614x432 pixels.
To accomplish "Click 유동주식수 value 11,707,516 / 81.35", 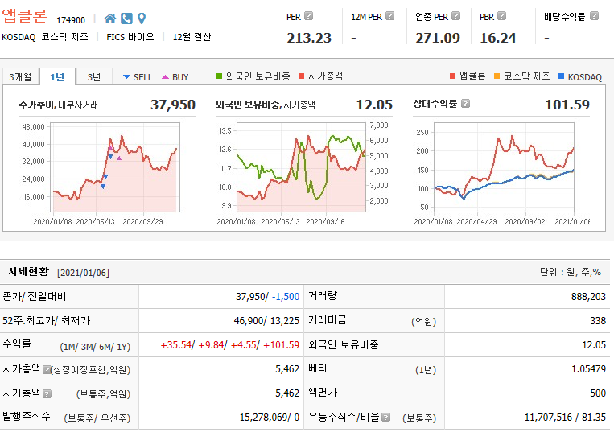I will tap(565, 418).
